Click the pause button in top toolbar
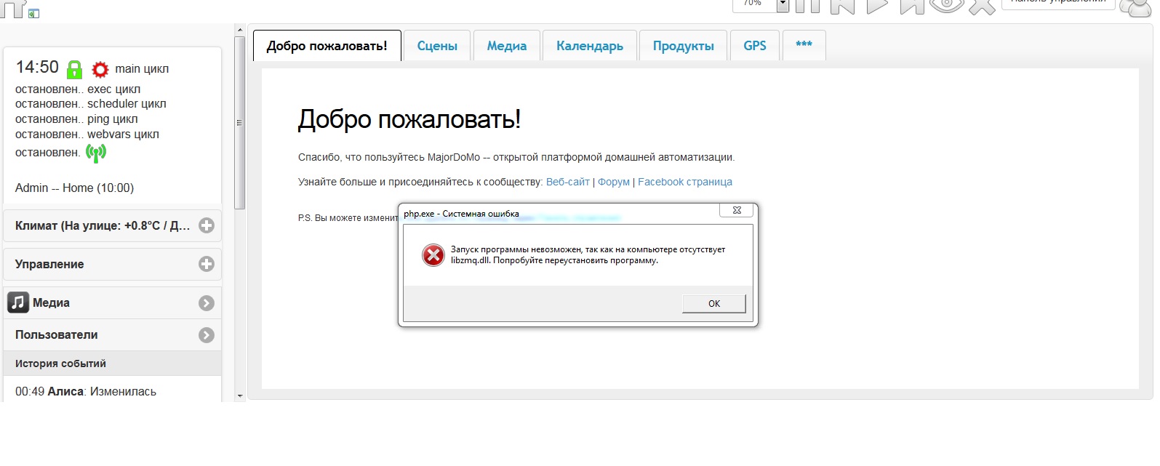1160x466 pixels. [x=807, y=6]
